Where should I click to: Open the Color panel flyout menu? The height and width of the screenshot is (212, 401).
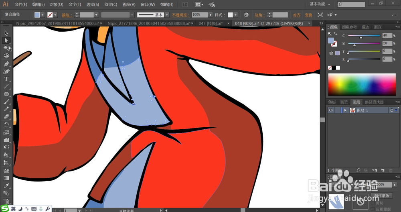point(398,27)
